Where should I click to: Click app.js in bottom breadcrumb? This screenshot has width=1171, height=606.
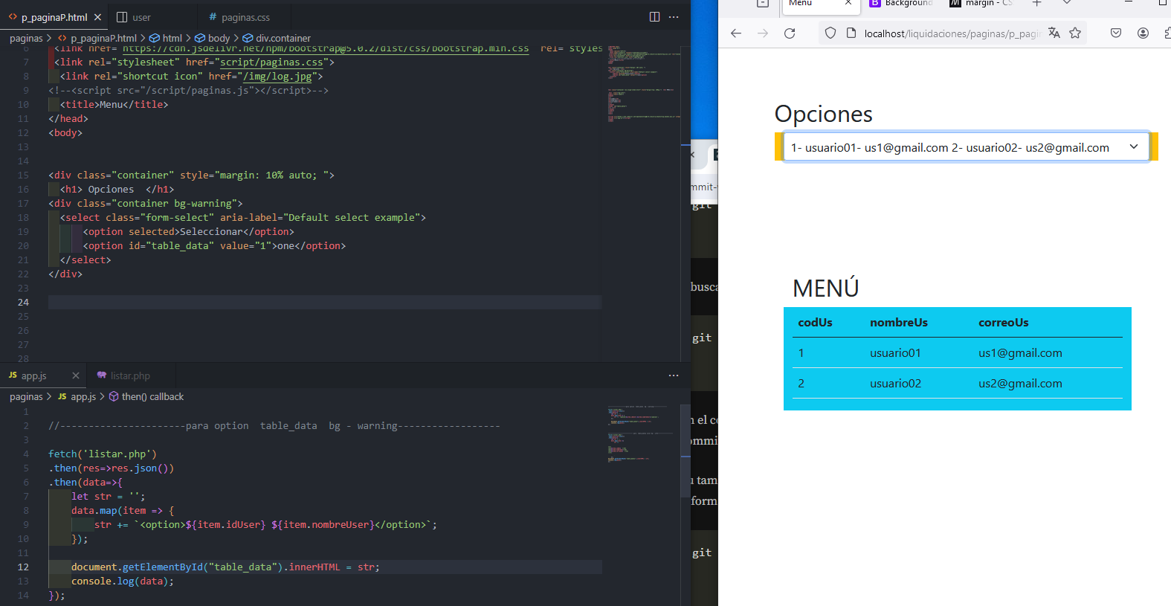click(x=83, y=396)
